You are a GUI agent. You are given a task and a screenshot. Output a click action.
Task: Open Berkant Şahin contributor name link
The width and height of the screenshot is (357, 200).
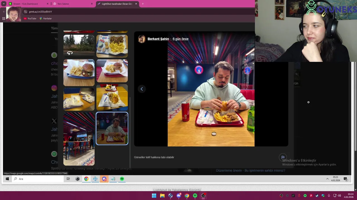click(158, 39)
